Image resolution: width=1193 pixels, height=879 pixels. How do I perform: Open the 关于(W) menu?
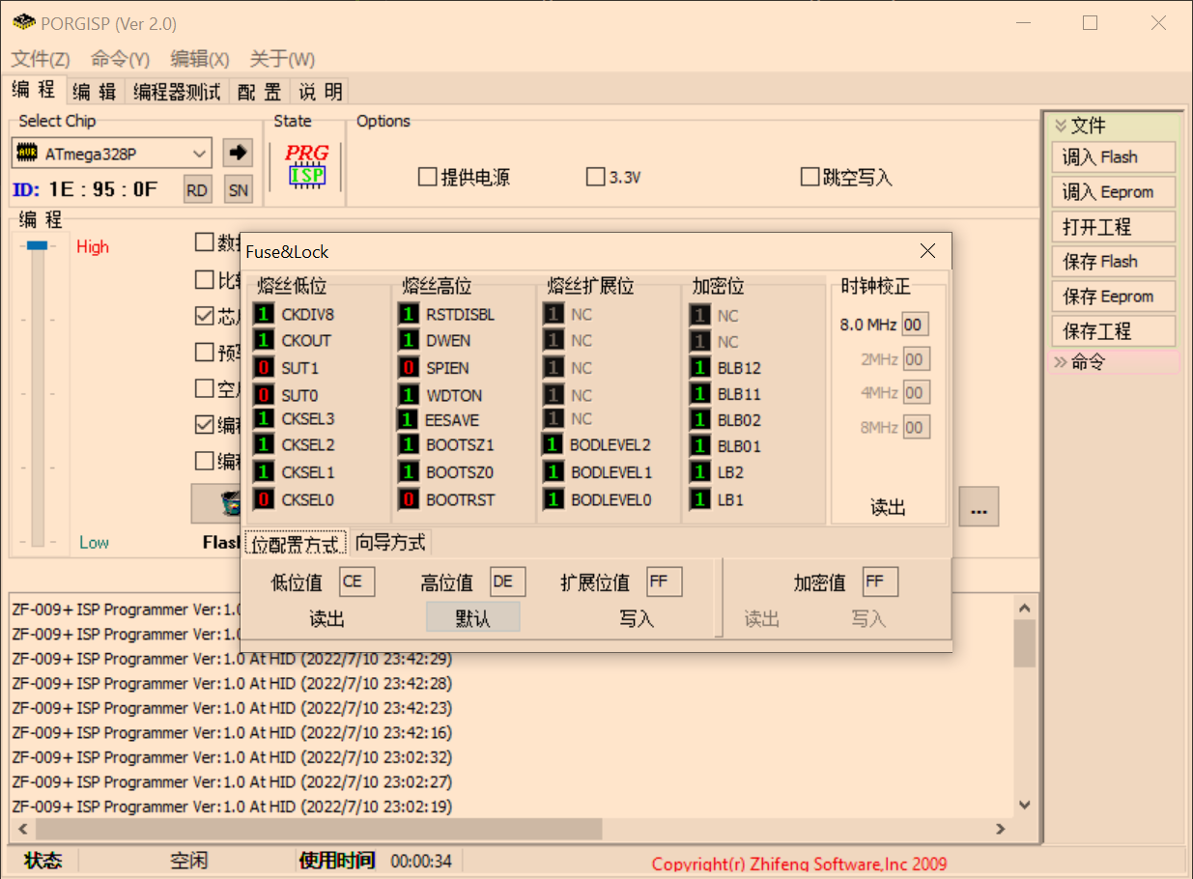[282, 59]
